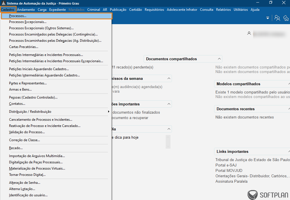
Task: Collapse the 'importantes' panel beside documentos não finalizados
Action: [x=169, y=104]
